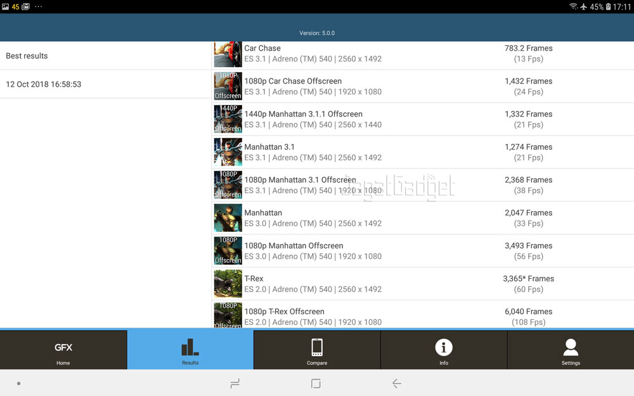Image resolution: width=634 pixels, height=396 pixels.
Task: Tap the three-dots notification overflow icon
Action: tap(39, 6)
